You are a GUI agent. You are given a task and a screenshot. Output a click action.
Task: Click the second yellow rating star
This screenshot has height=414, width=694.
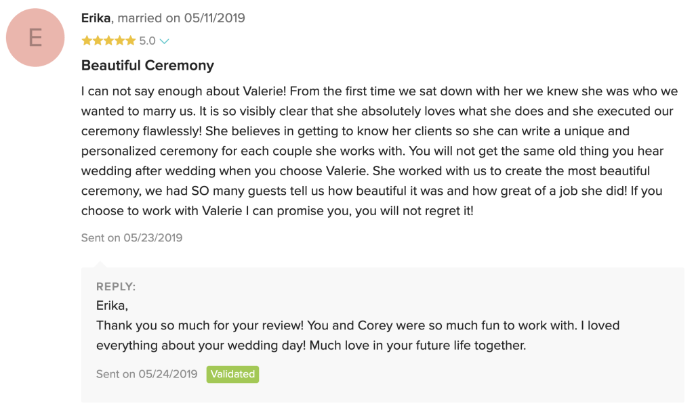(x=97, y=41)
